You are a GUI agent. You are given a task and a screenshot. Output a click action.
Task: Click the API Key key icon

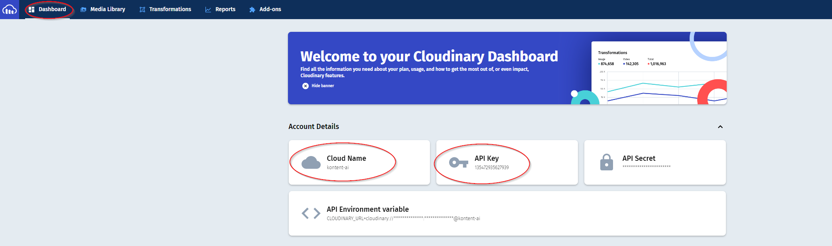(459, 162)
